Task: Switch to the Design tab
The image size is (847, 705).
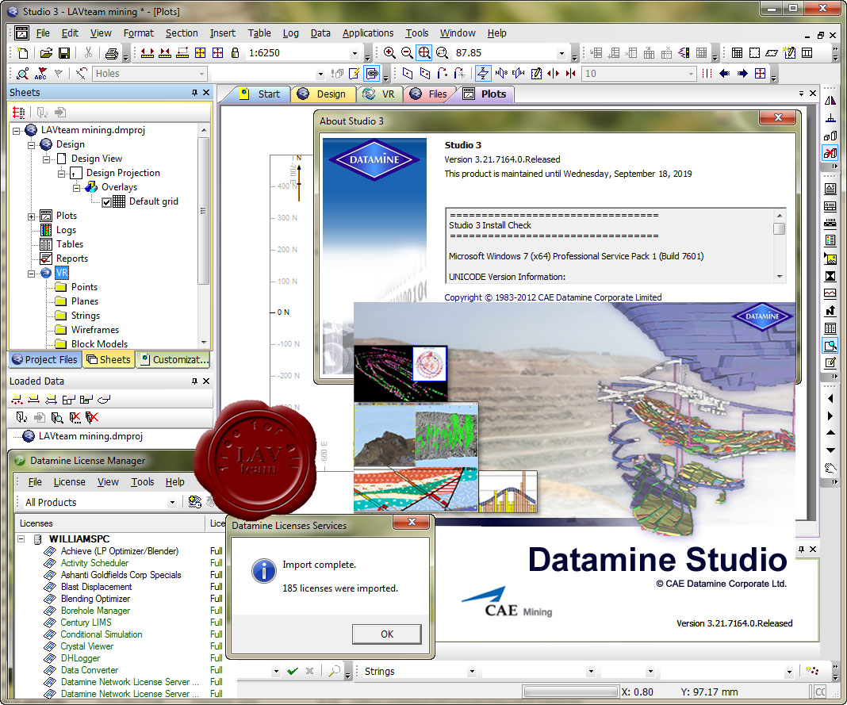Action: 324,94
